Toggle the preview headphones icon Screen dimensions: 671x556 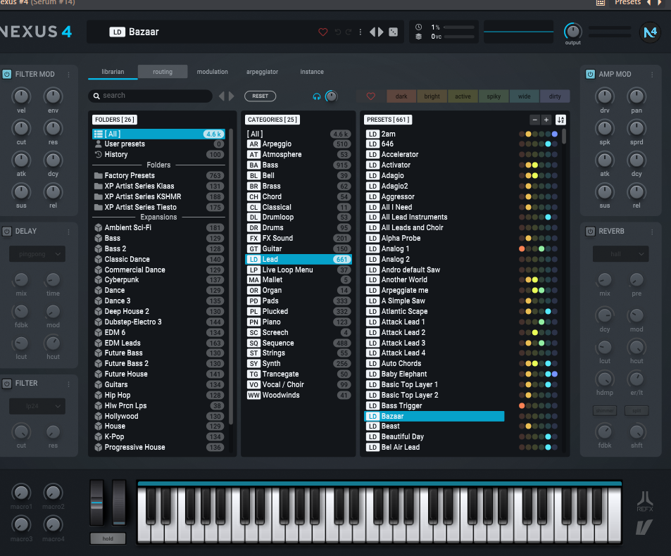tap(317, 96)
